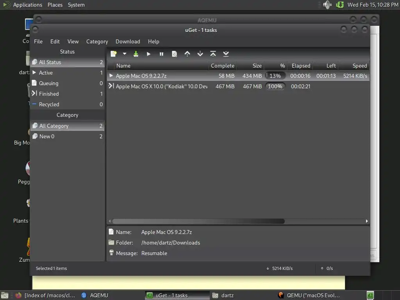The height and width of the screenshot is (300, 400).
Task: Open the Download menu
Action: [128, 41]
